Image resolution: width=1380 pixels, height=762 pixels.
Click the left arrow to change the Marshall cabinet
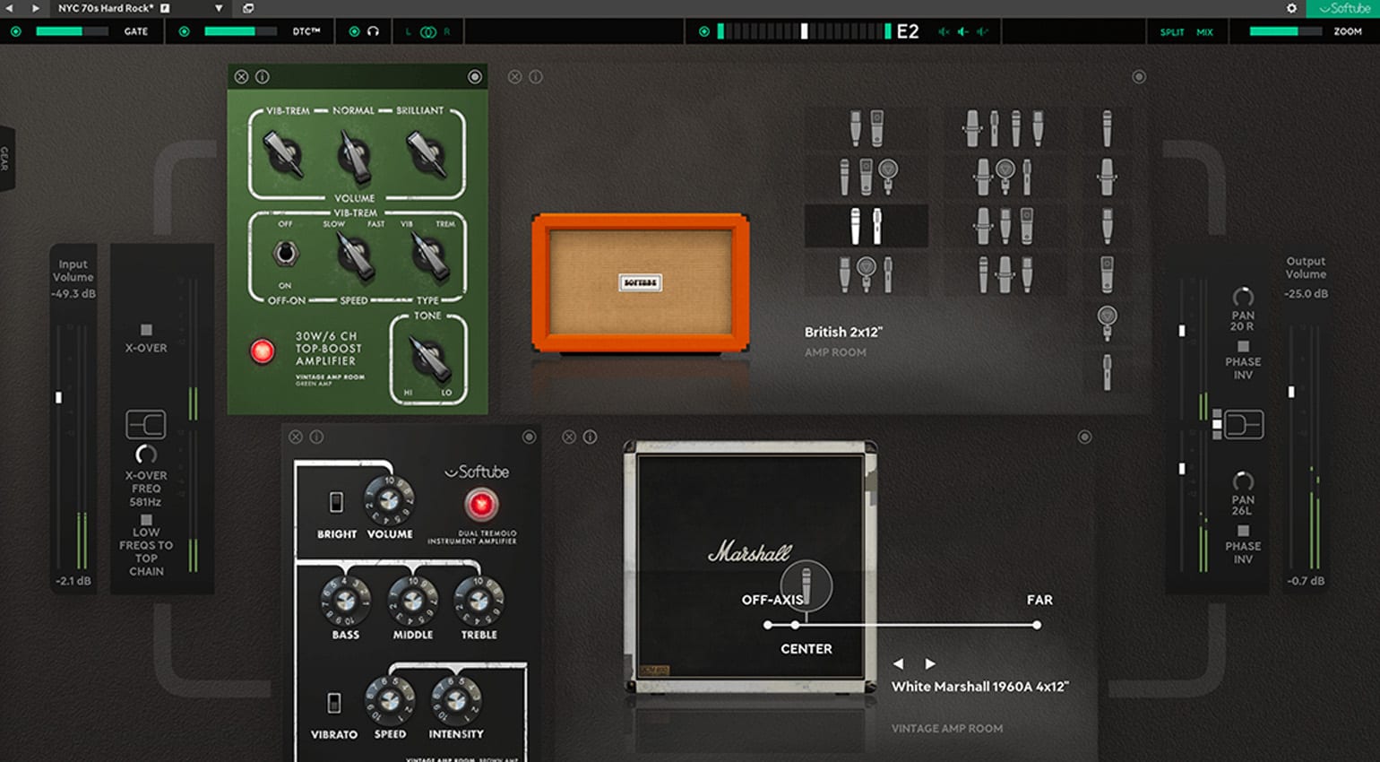coord(899,663)
